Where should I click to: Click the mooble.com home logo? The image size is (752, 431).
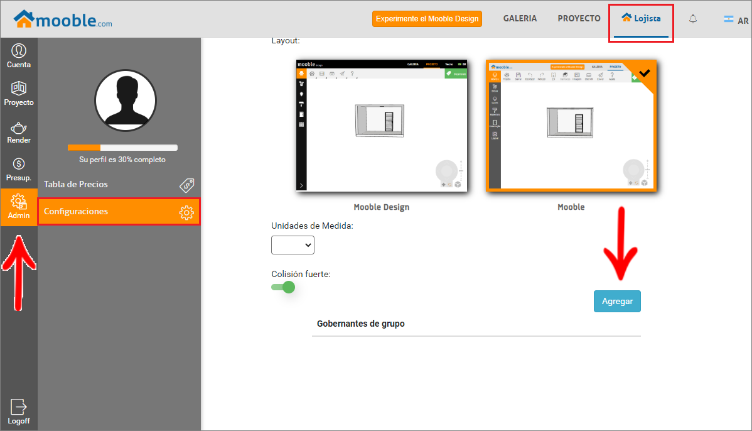point(63,19)
